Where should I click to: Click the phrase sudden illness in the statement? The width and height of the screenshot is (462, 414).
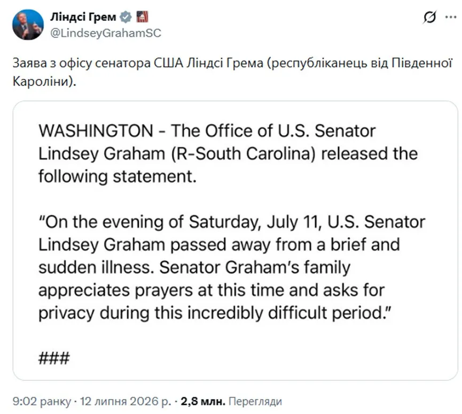click(x=96, y=267)
